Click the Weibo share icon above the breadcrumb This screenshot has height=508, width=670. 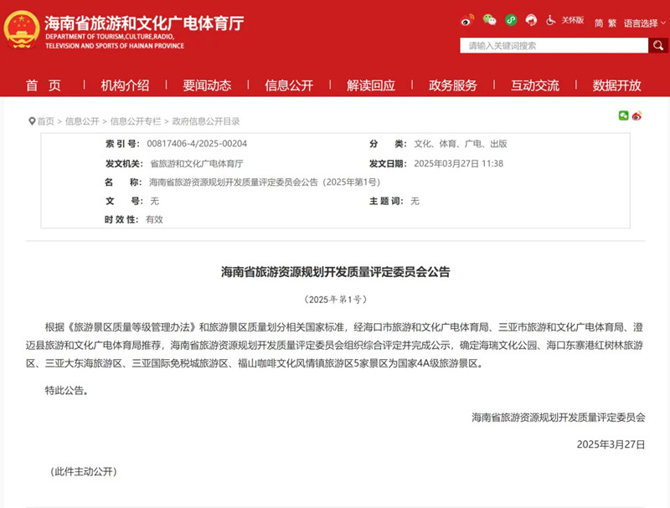coord(637,117)
